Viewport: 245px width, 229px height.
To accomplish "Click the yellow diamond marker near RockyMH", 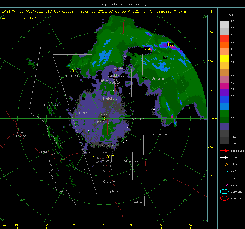I will point(73,71).
